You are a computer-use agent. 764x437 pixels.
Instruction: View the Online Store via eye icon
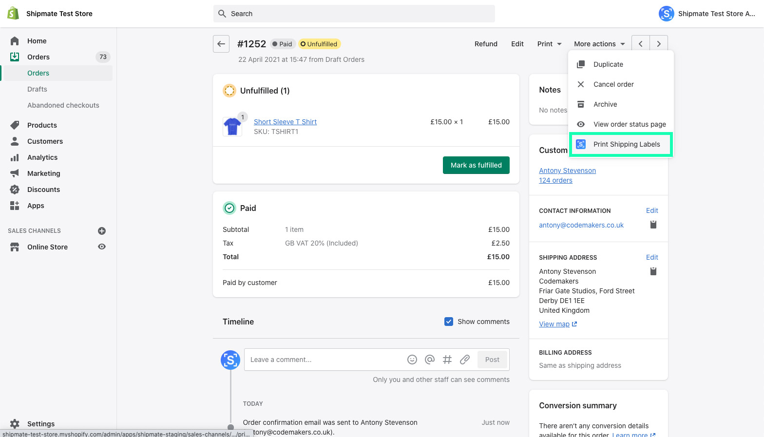102,247
